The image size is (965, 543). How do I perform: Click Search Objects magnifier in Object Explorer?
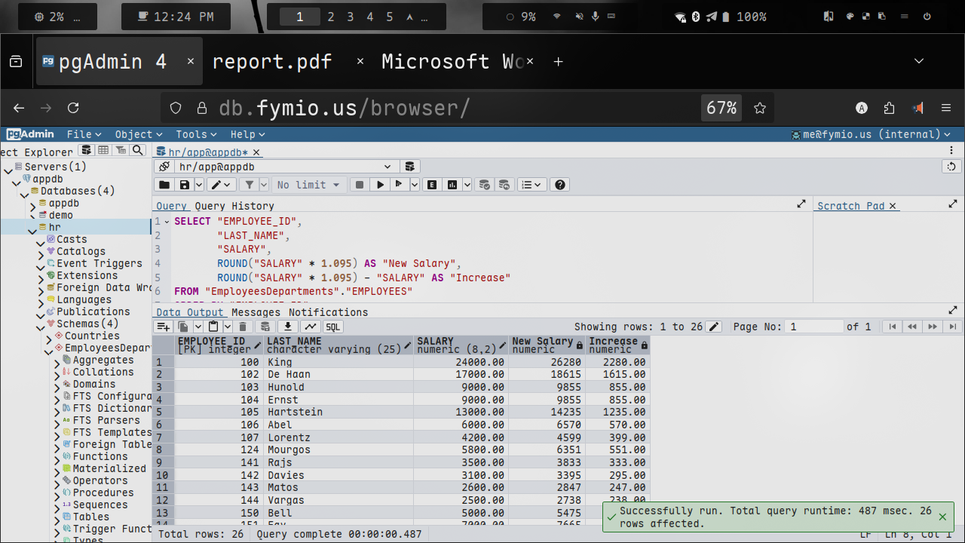click(137, 151)
